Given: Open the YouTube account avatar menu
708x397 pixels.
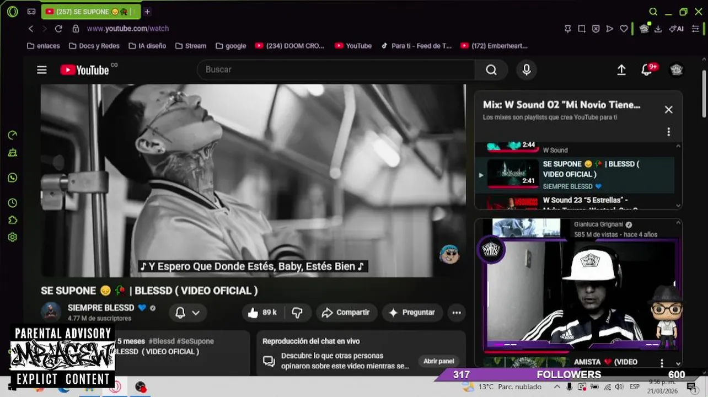Looking at the screenshot, I should pos(676,69).
